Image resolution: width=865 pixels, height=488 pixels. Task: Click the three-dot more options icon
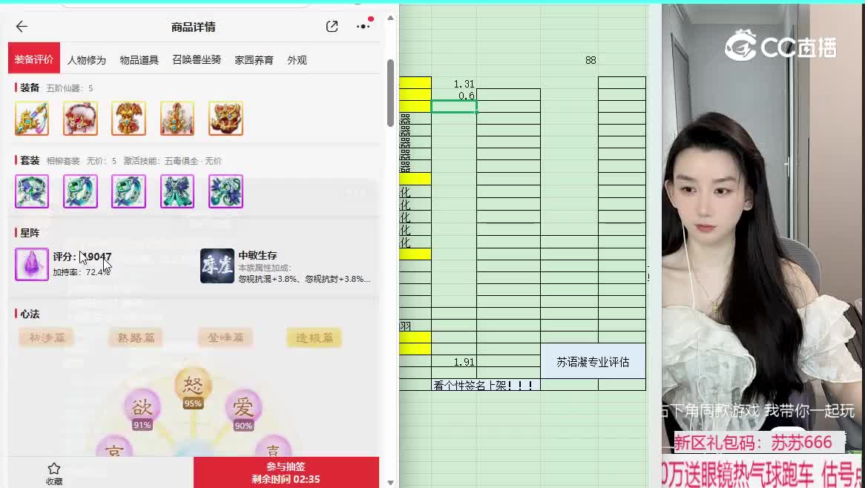tap(363, 25)
